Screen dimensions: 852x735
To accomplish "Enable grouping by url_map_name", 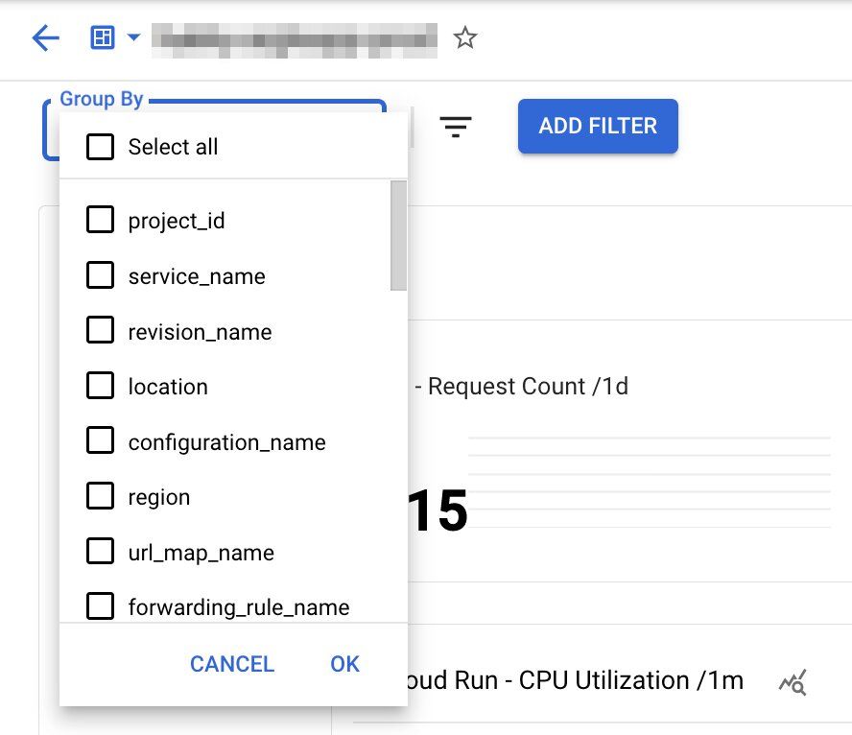I will point(101,553).
